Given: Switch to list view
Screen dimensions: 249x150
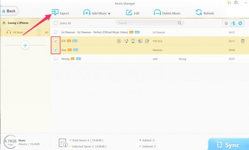Looking at the screenshot, I should tap(226, 23).
